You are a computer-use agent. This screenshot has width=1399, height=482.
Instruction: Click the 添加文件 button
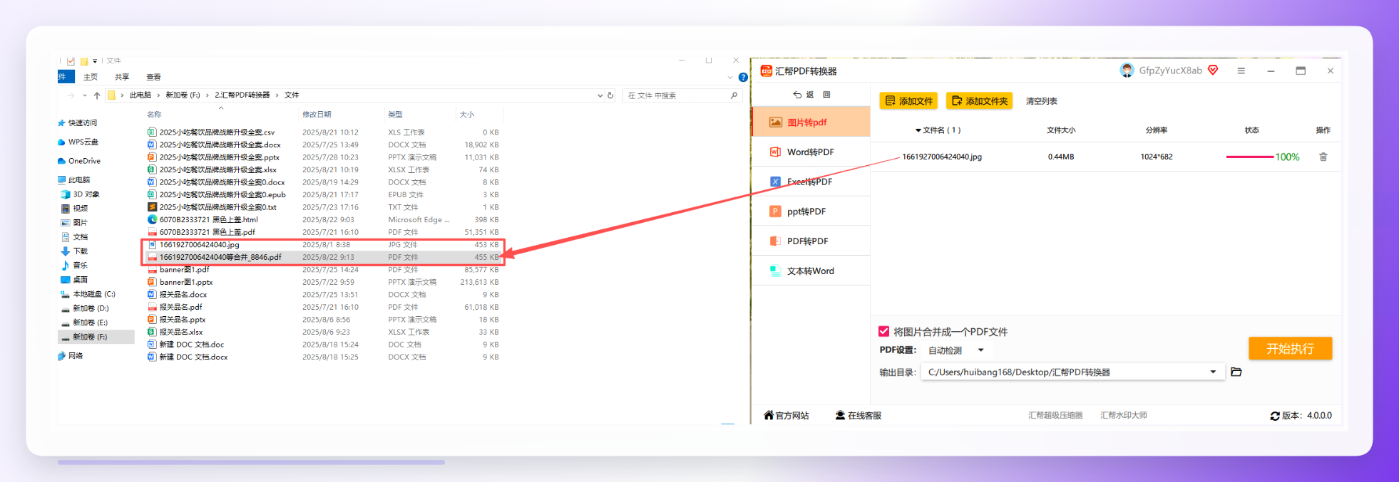[x=908, y=101]
